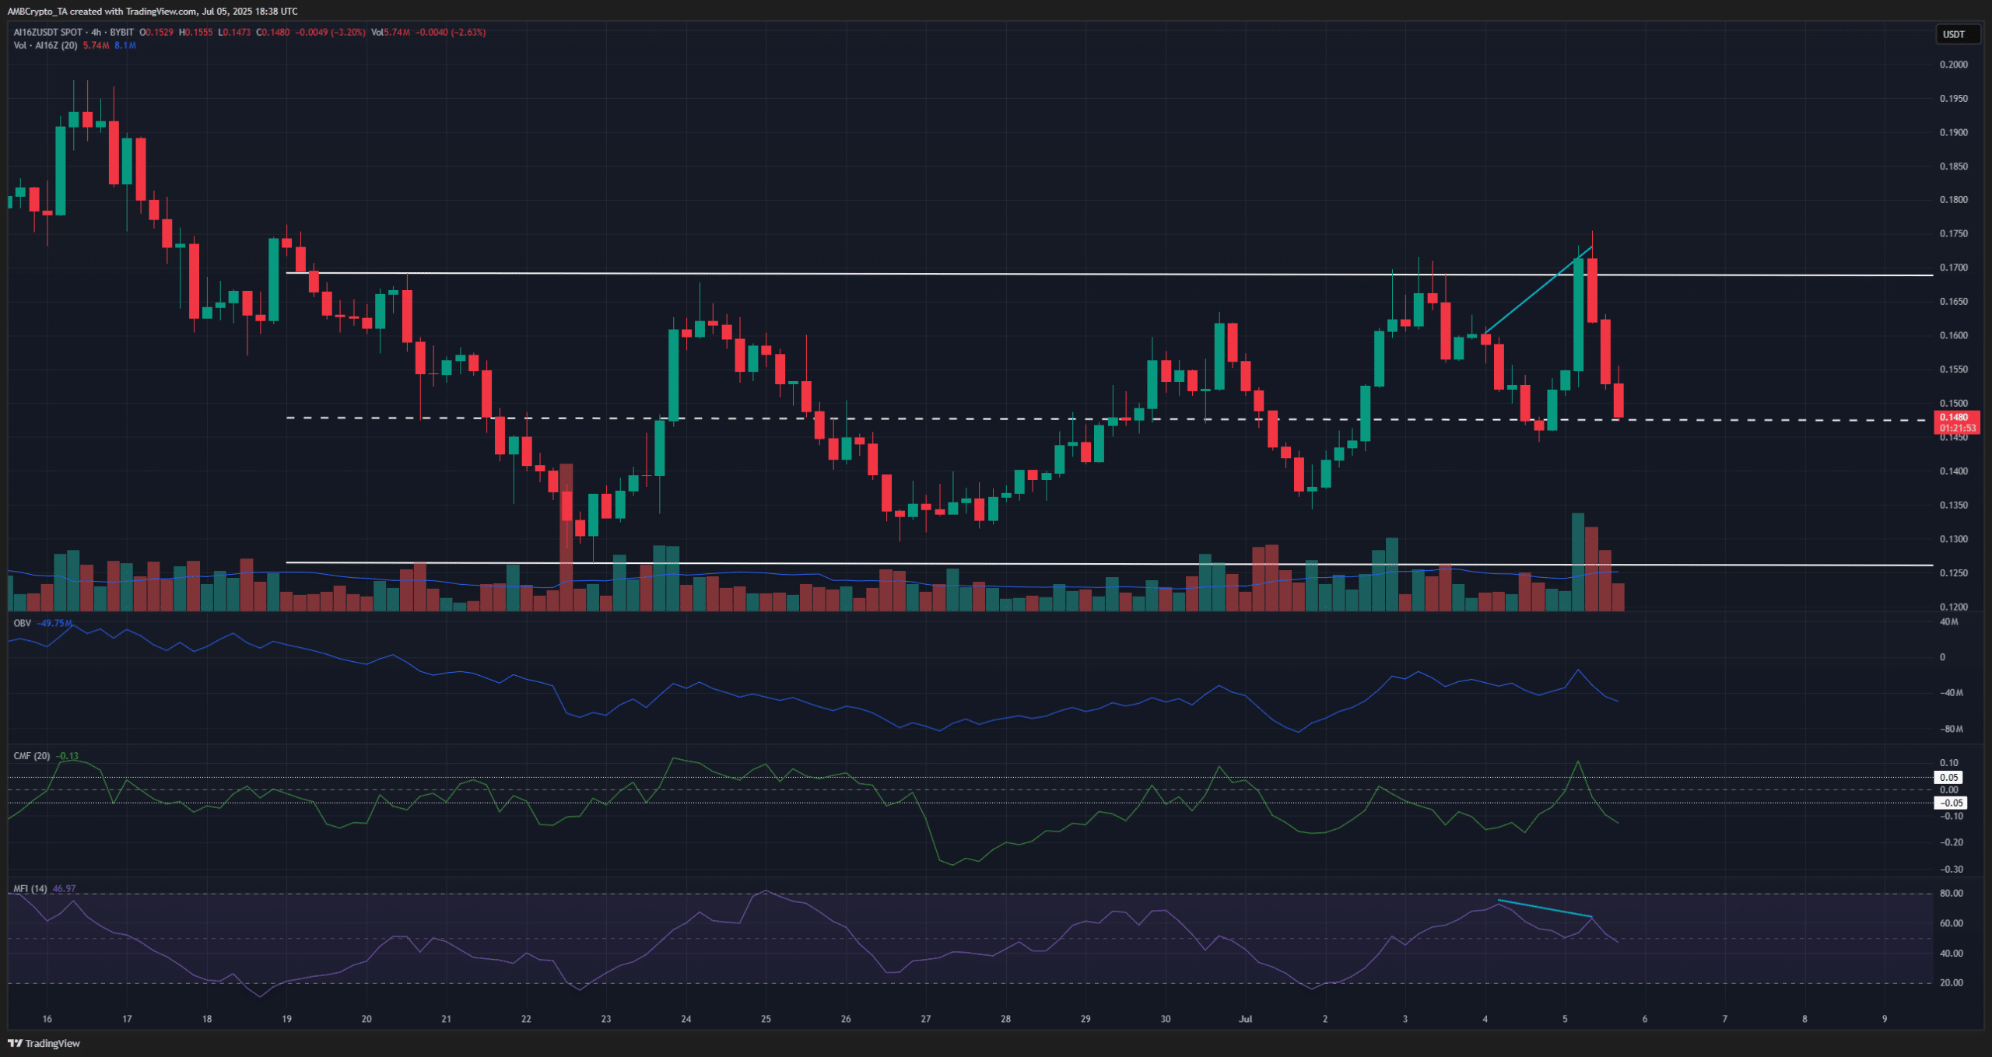Viewport: 1992px width, 1057px height.
Task: Click the TradingView logo icon
Action: click(x=15, y=1044)
